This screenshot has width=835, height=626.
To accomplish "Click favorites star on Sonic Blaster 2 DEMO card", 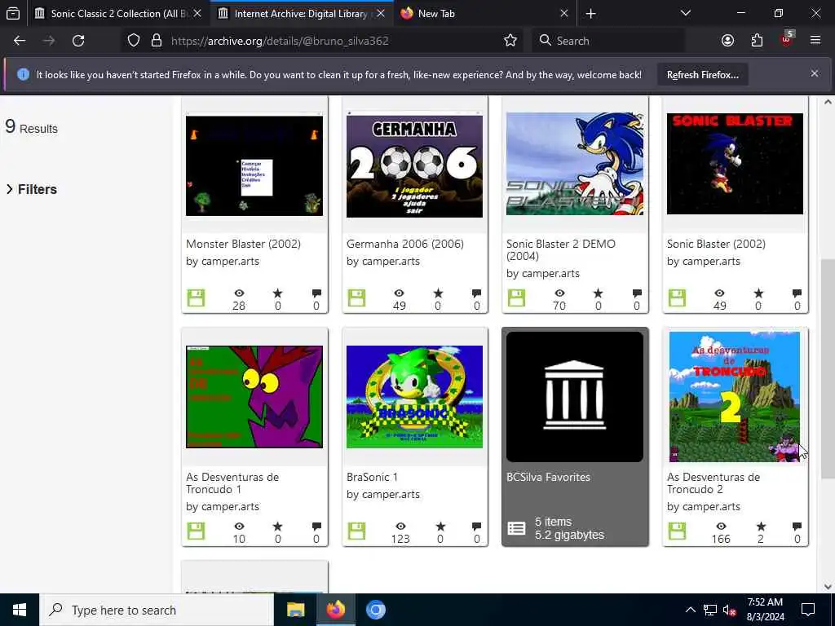I will [x=598, y=293].
